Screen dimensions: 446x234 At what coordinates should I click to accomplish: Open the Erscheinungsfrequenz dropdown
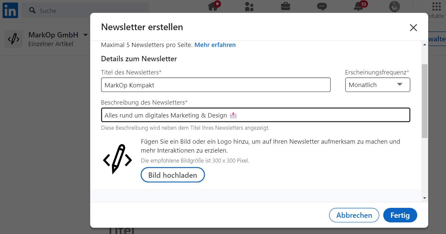(x=378, y=85)
